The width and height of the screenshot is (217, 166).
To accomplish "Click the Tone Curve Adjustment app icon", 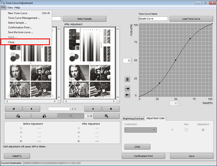I will [x=3, y=3].
